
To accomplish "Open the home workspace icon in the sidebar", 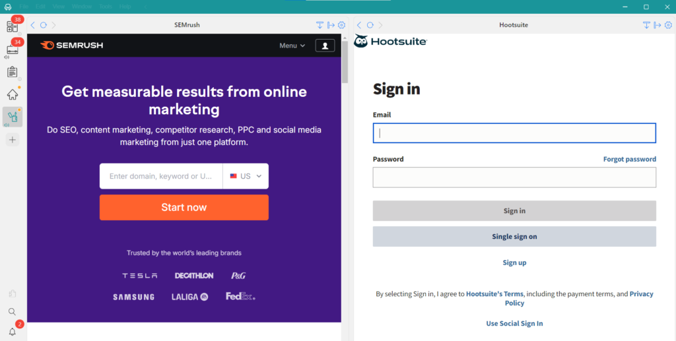I will pyautogui.click(x=12, y=94).
